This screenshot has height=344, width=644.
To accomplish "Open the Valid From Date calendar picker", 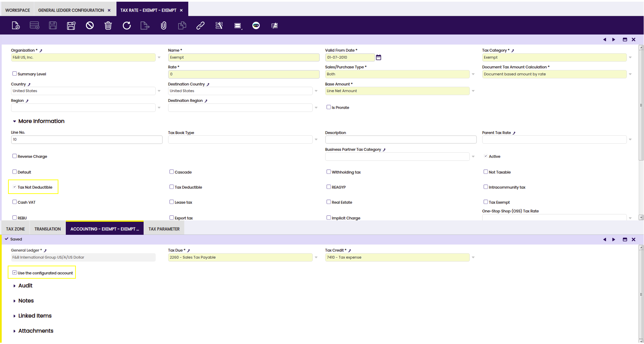I will coord(379,57).
